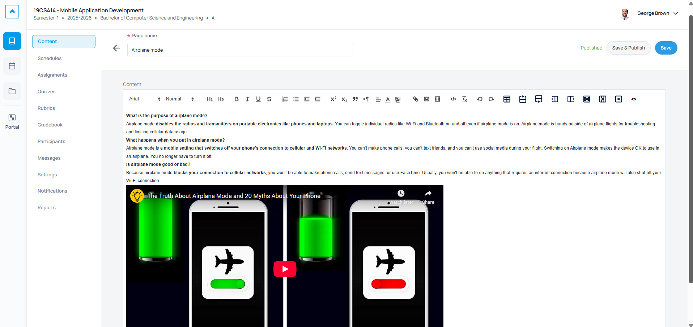Click the blockquote icon
Screen dimensions: 693x327
355,99
